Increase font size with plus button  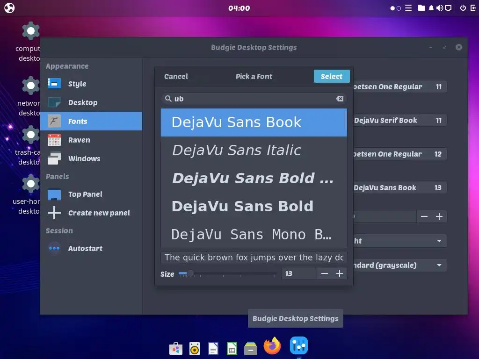pyautogui.click(x=340, y=273)
